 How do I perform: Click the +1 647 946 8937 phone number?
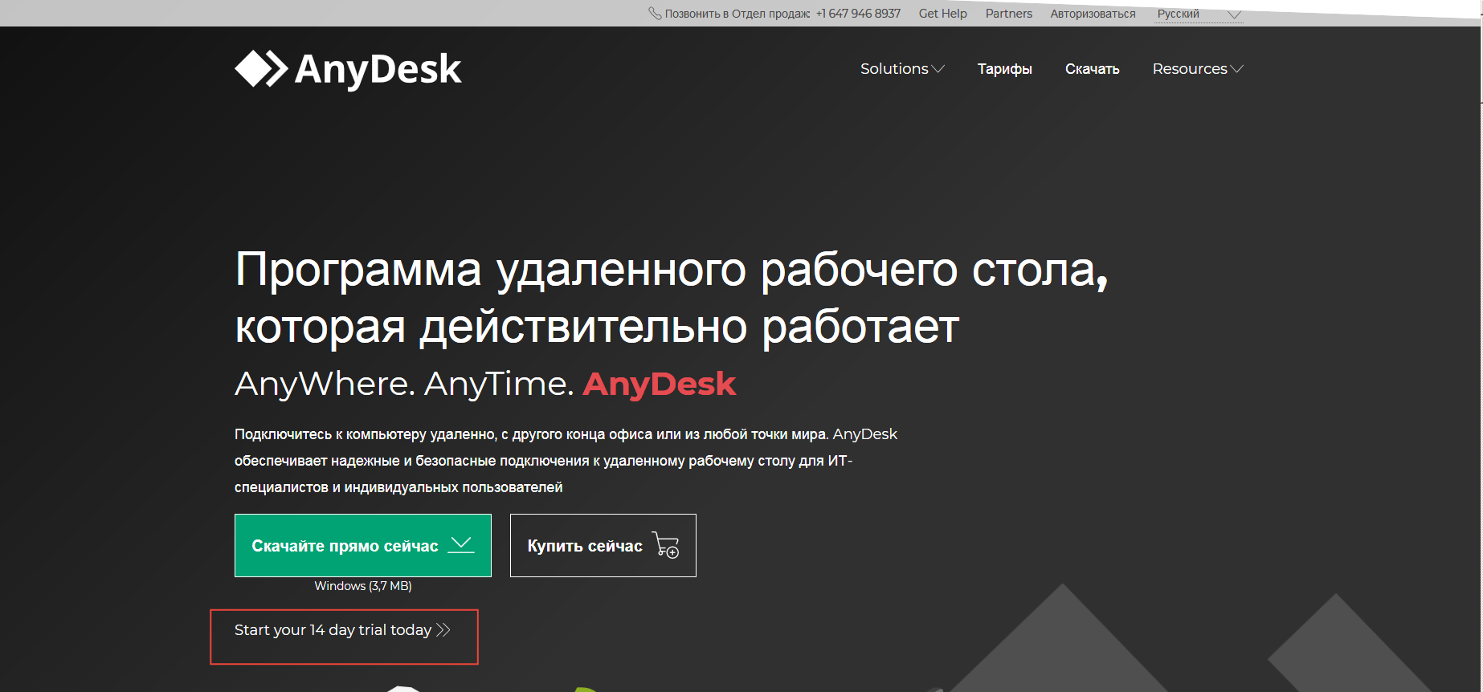pos(858,14)
